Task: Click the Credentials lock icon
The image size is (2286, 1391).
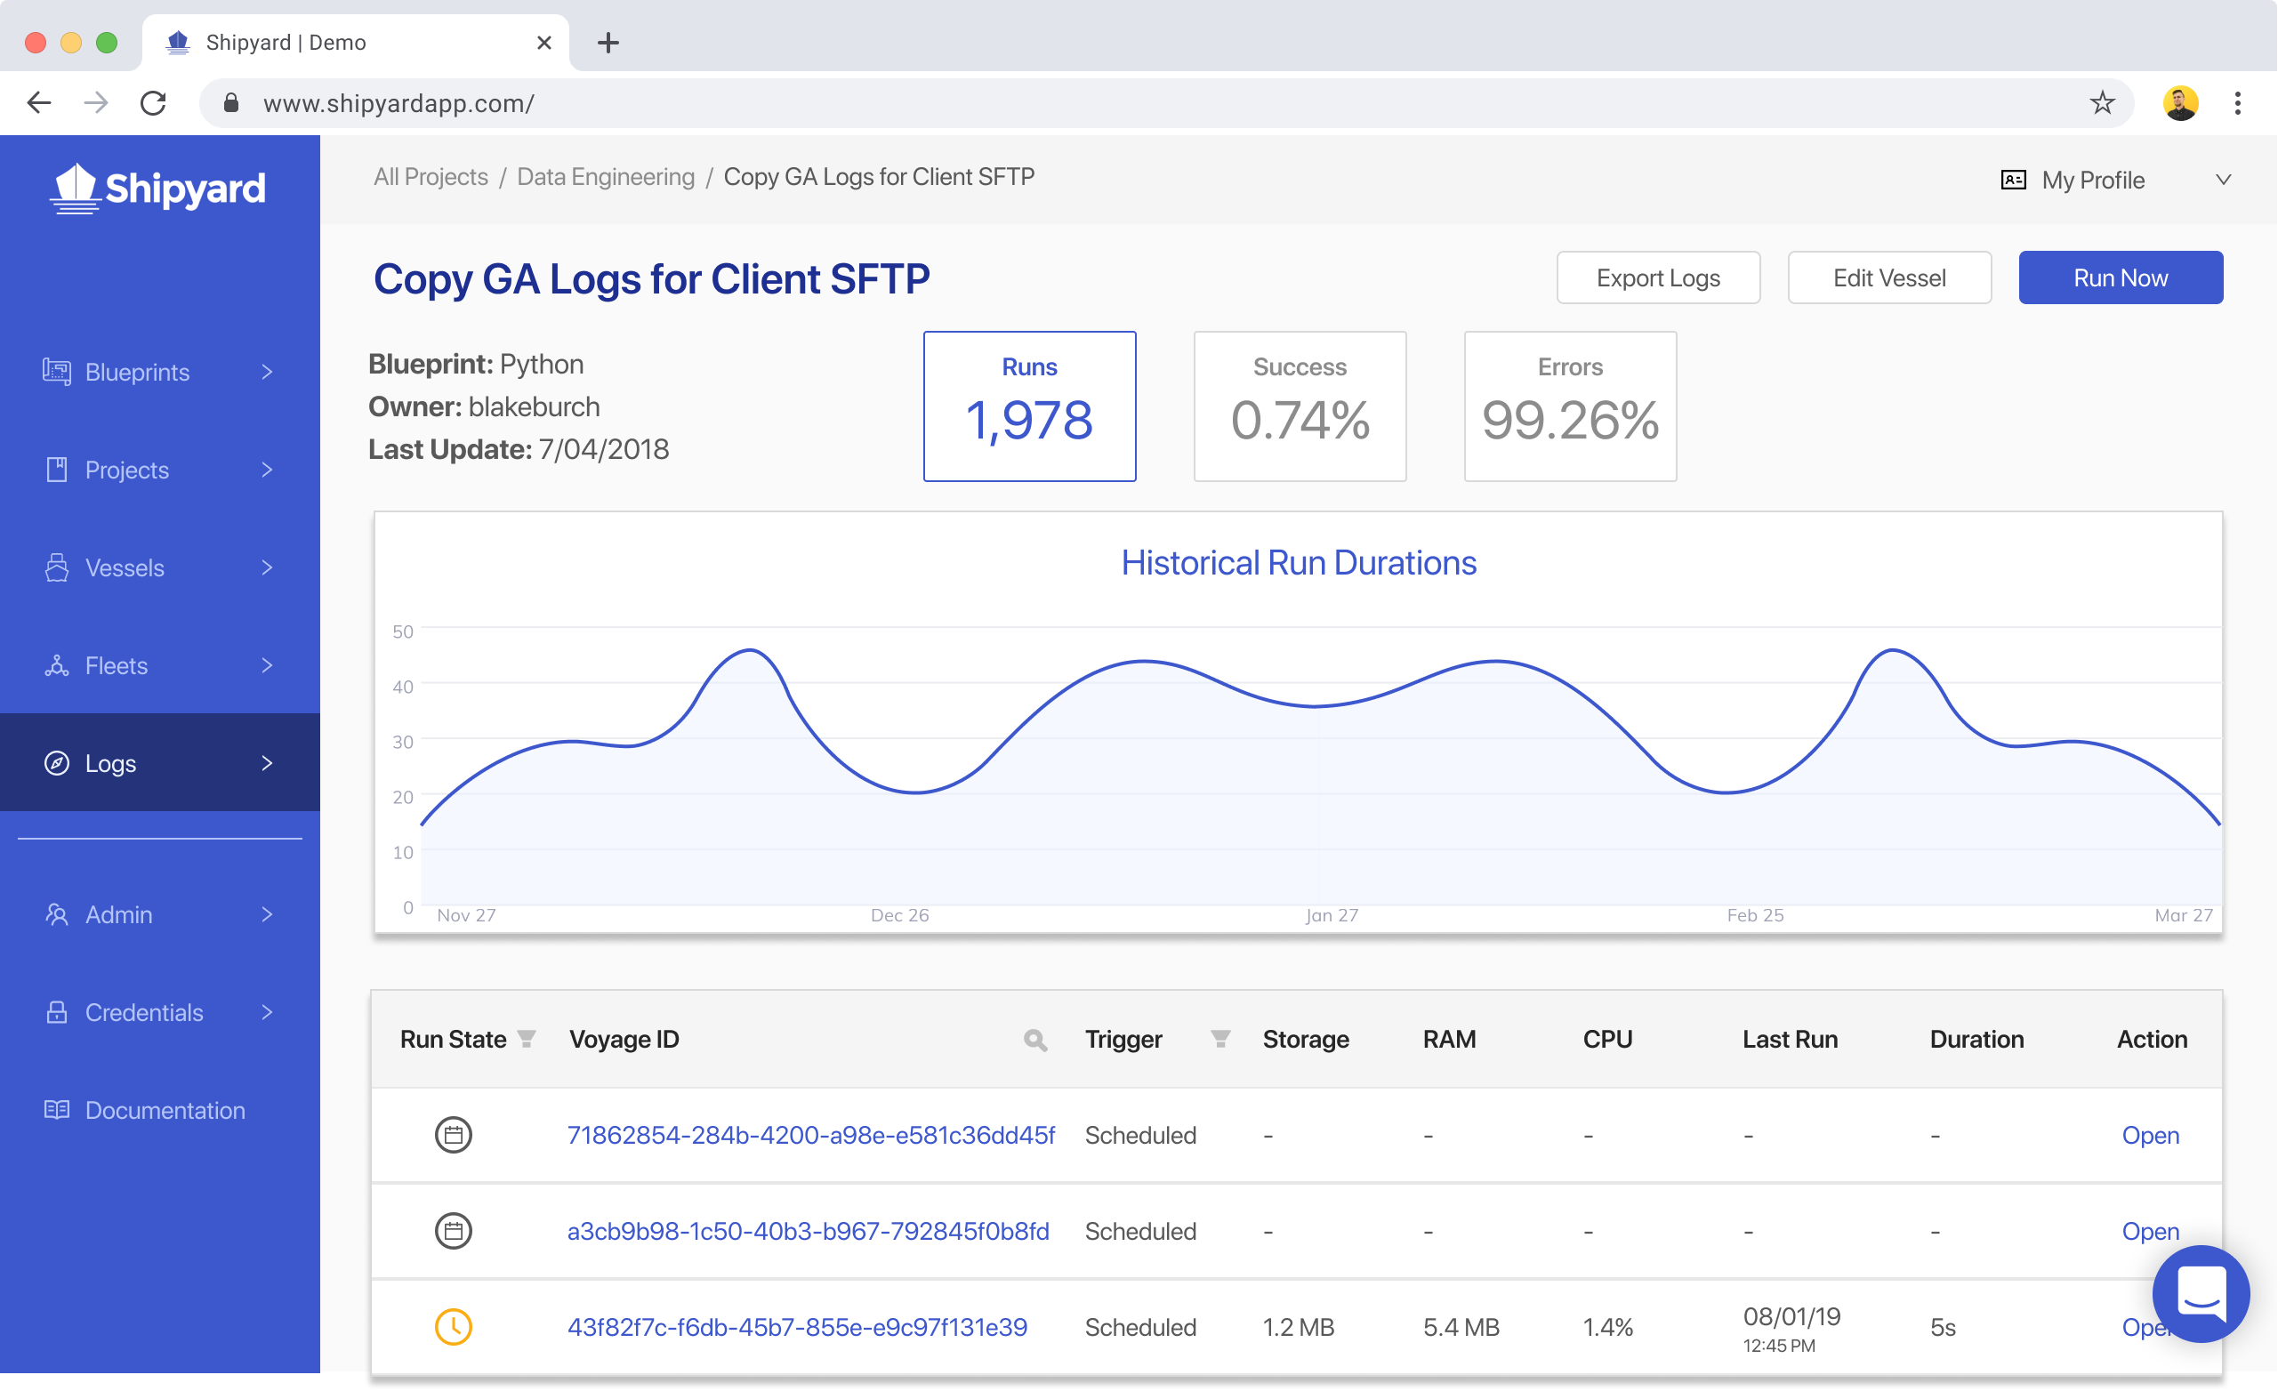Action: (57, 1013)
